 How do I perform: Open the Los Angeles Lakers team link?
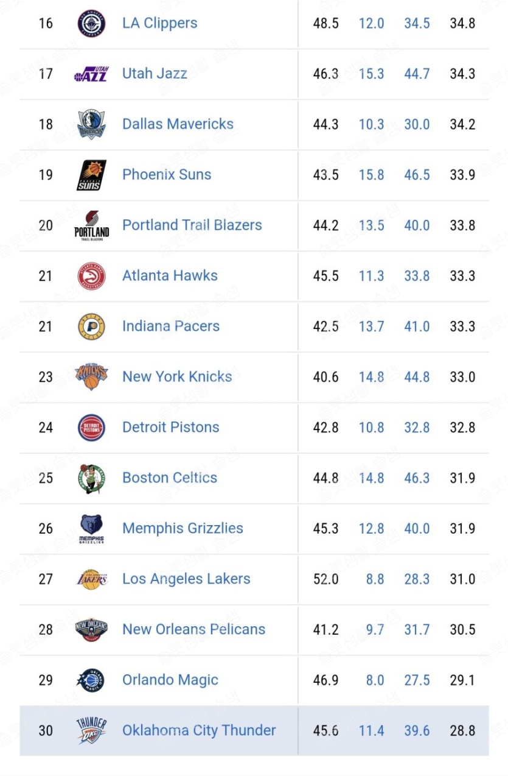tap(186, 579)
